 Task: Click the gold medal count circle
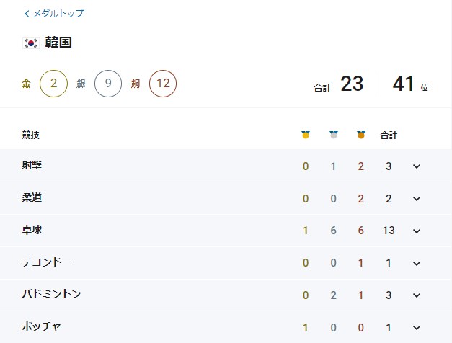coord(53,84)
